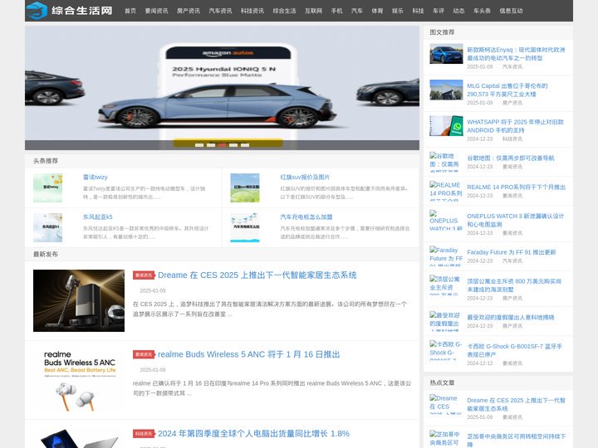Click 房产资讯 category under MLG Capital article

pos(512,103)
